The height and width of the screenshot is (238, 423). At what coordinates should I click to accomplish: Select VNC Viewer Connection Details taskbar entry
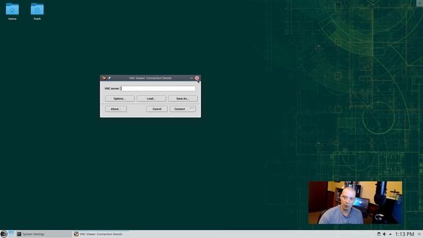101,234
